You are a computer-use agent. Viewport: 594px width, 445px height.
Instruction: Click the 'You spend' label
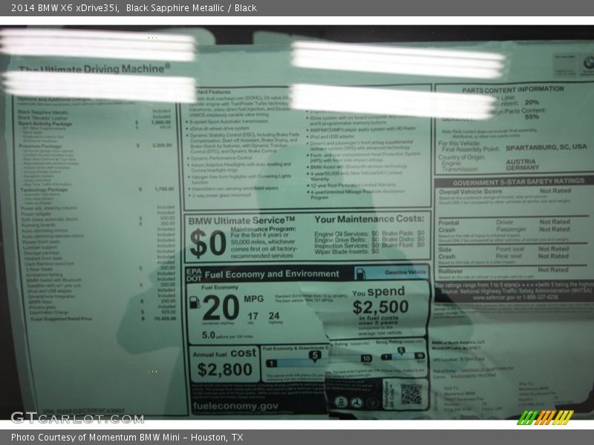(379, 291)
